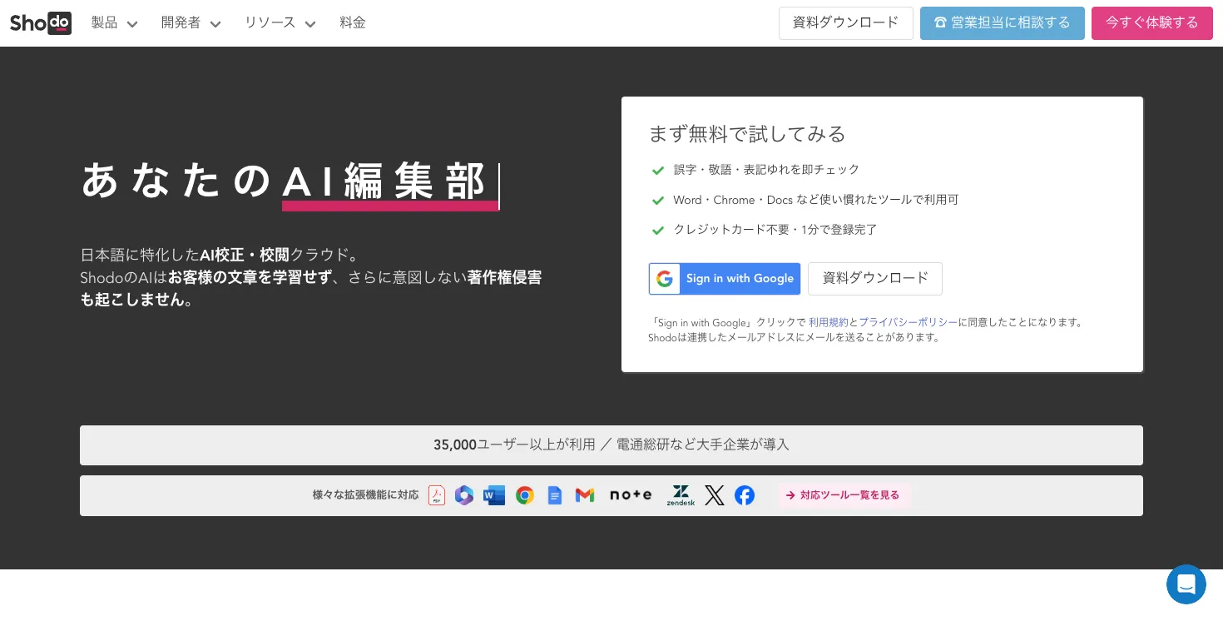Open the 開発者 menu label
The width and height of the screenshot is (1223, 621).
click(x=181, y=22)
